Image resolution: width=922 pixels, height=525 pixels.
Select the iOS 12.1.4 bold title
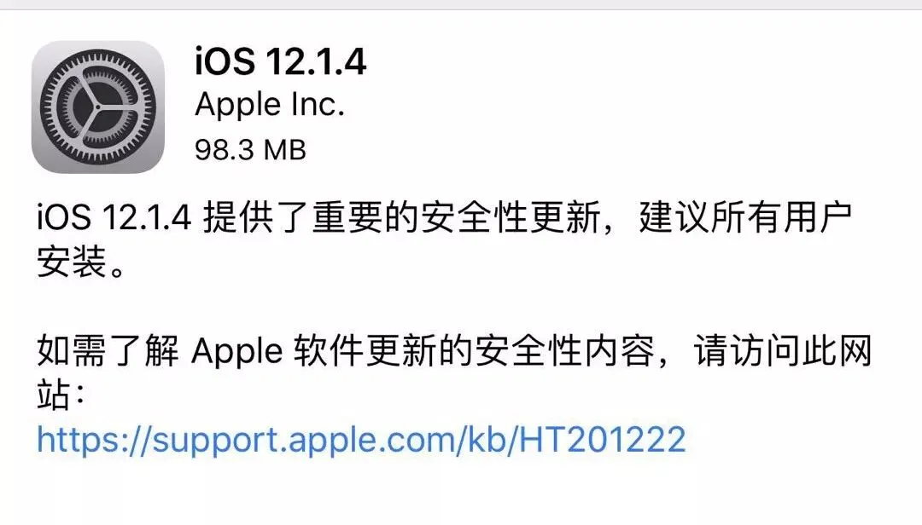click(x=281, y=61)
